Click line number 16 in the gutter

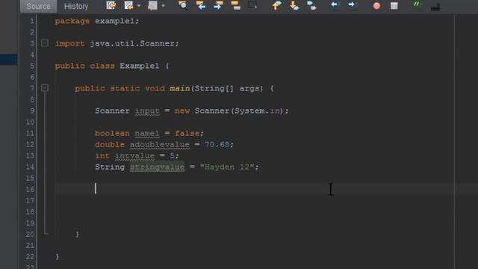(30, 189)
